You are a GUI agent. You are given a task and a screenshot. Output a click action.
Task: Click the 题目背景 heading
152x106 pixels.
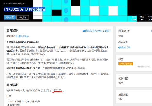[x=12, y=31]
